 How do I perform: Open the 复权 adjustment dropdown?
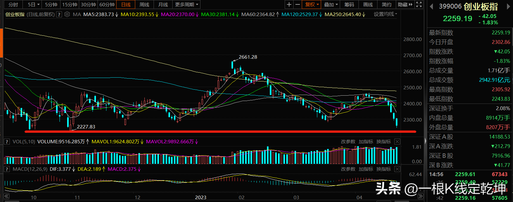point(312,4)
